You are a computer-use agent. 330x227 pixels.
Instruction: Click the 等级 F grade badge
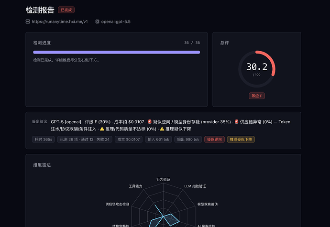pos(257,96)
